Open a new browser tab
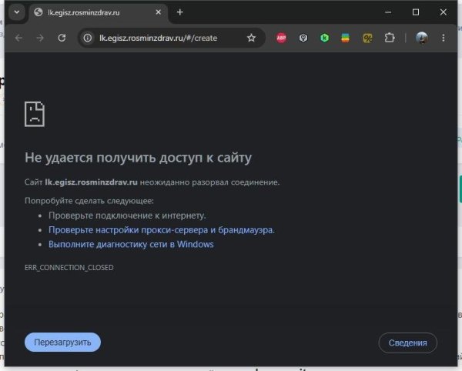Screen dimensions: 462x371 (180, 12)
